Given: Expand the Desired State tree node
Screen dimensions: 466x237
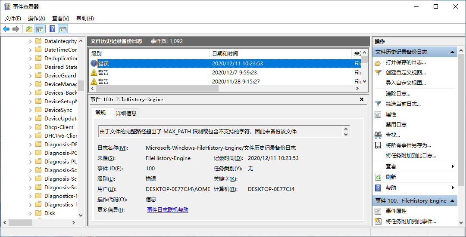Looking at the screenshot, I should pos(30,67).
